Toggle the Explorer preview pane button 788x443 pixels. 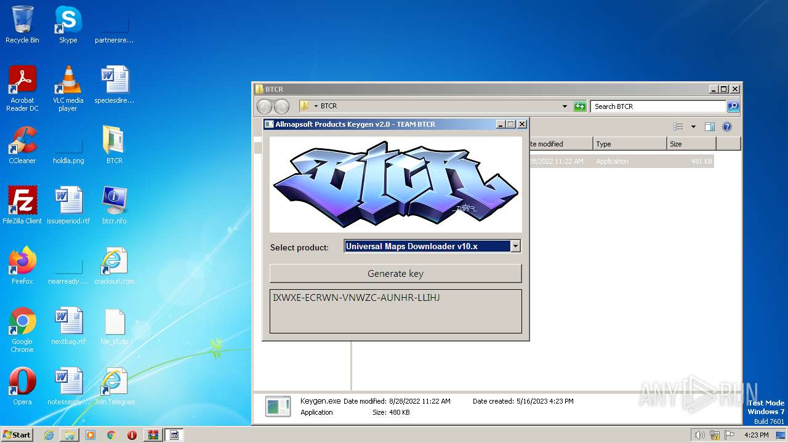coord(710,127)
